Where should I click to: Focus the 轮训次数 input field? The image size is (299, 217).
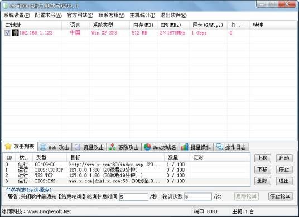click(198, 196)
